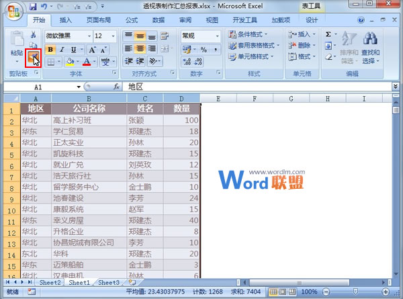
Task: Zoom in with plus button
Action: coord(386,292)
